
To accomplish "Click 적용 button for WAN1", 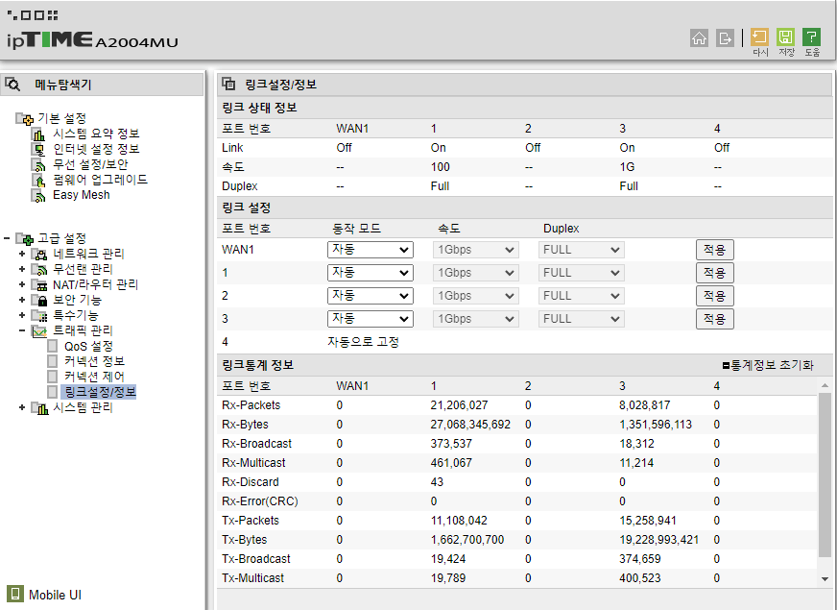I will pos(715,250).
